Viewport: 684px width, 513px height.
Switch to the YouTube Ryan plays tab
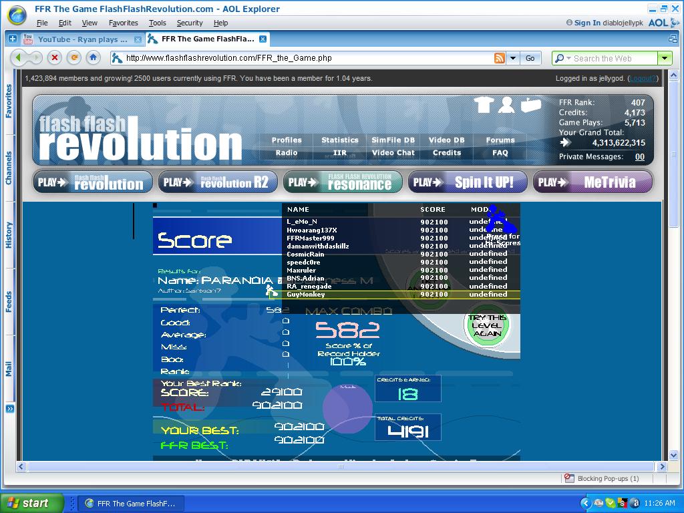pyautogui.click(x=82, y=39)
